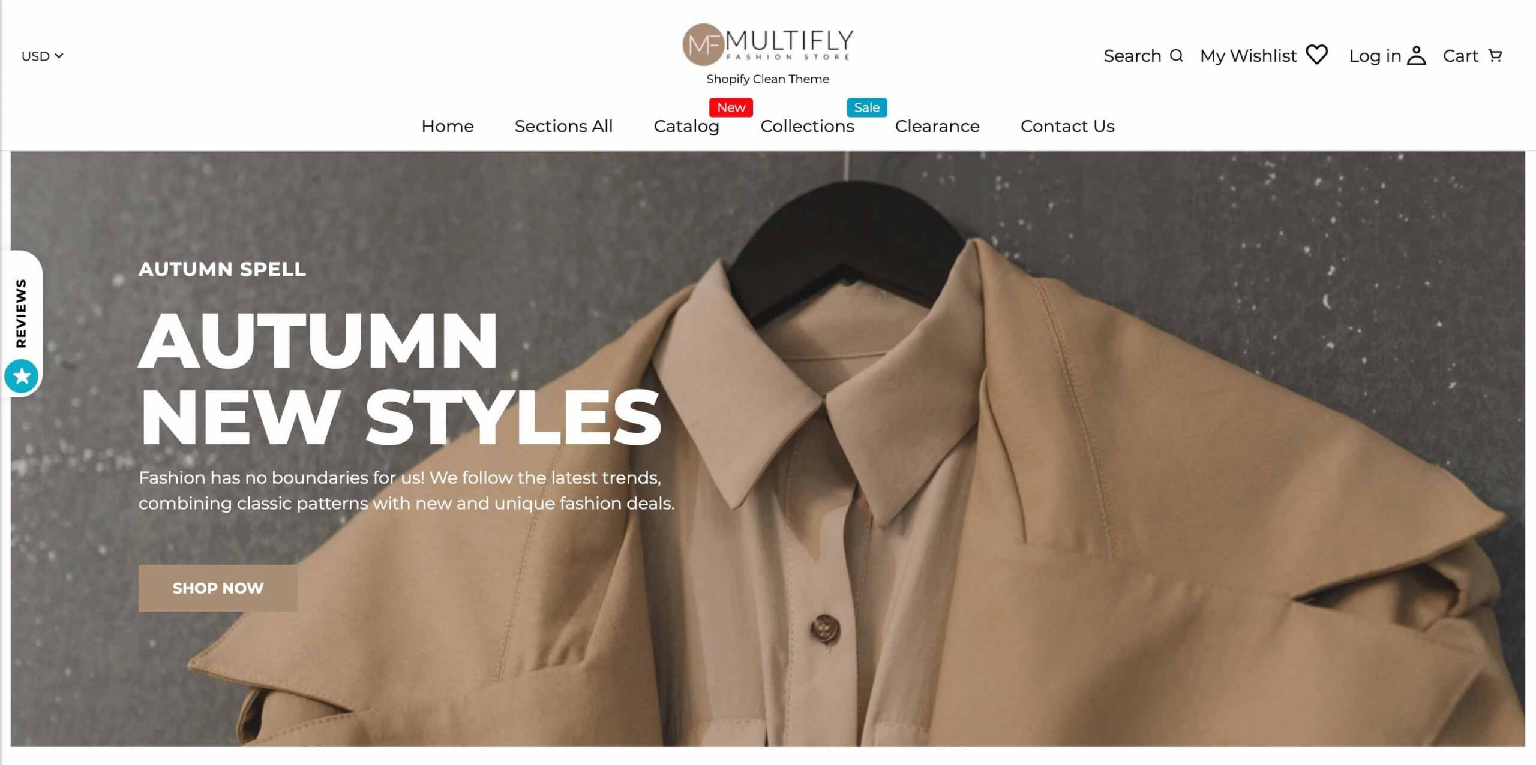This screenshot has width=1536, height=765.
Task: Click the Log in link
Action: tap(1375, 56)
